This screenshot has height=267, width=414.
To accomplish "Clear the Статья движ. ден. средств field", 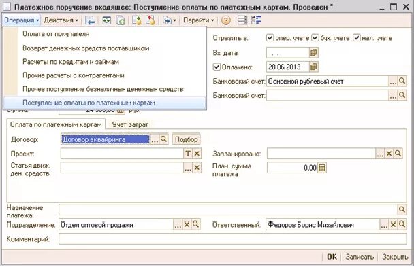I will click(x=197, y=168).
